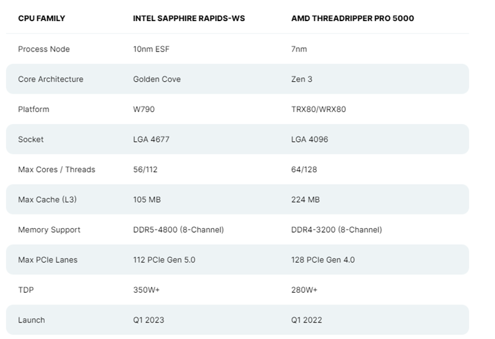Click the 'Zen 3' cell
The width and height of the screenshot is (495, 339).
(x=302, y=79)
